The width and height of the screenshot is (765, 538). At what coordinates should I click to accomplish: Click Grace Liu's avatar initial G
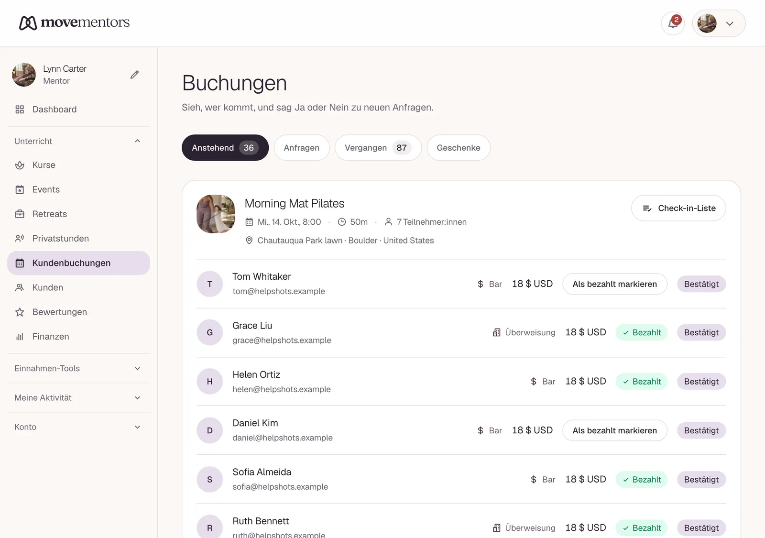210,332
